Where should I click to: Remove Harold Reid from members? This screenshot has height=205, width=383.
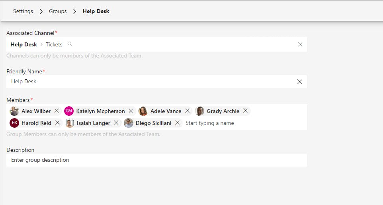(57, 123)
